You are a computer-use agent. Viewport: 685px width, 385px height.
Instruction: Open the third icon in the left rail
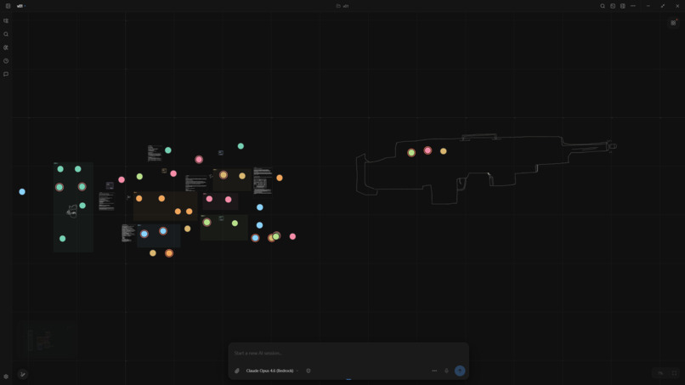6,48
